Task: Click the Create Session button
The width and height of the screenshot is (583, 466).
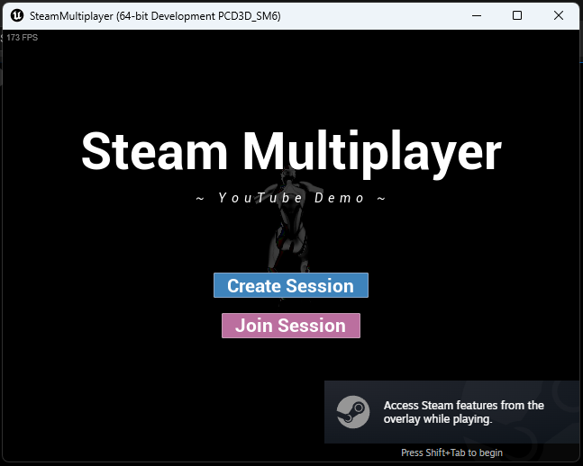Action: coord(291,285)
